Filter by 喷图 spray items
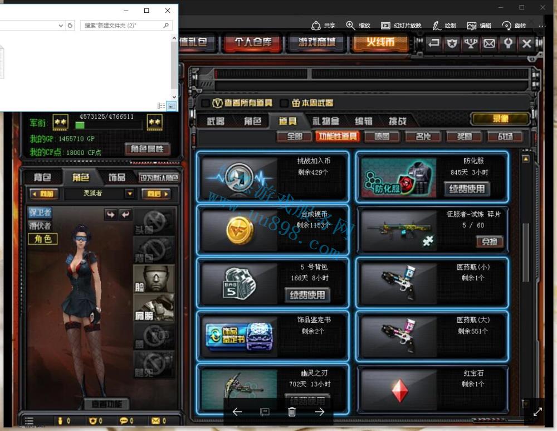 (x=382, y=137)
